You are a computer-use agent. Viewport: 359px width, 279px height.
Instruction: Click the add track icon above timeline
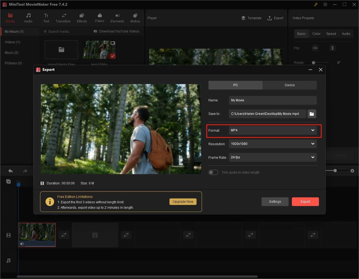click(8, 182)
